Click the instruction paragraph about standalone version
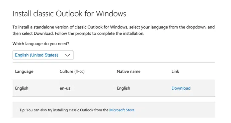The width and height of the screenshot is (231, 123). tap(113, 30)
